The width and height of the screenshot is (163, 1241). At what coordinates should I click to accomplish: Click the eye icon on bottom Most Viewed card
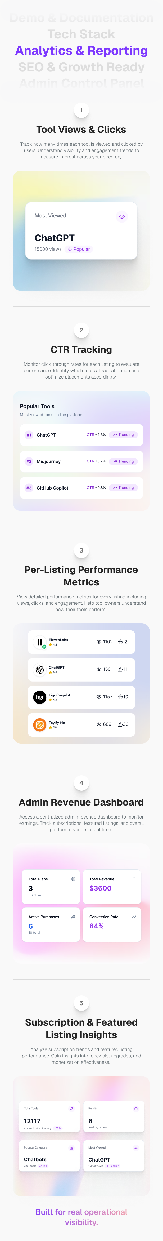[135, 1148]
